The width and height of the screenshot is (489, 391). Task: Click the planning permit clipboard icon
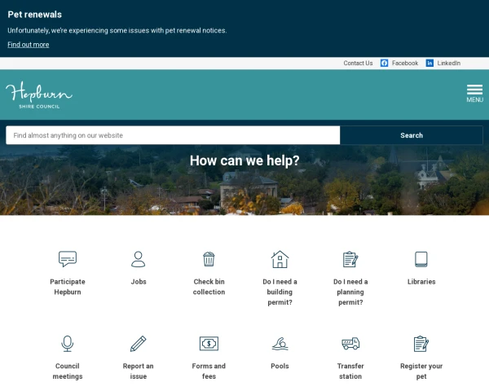point(350,259)
